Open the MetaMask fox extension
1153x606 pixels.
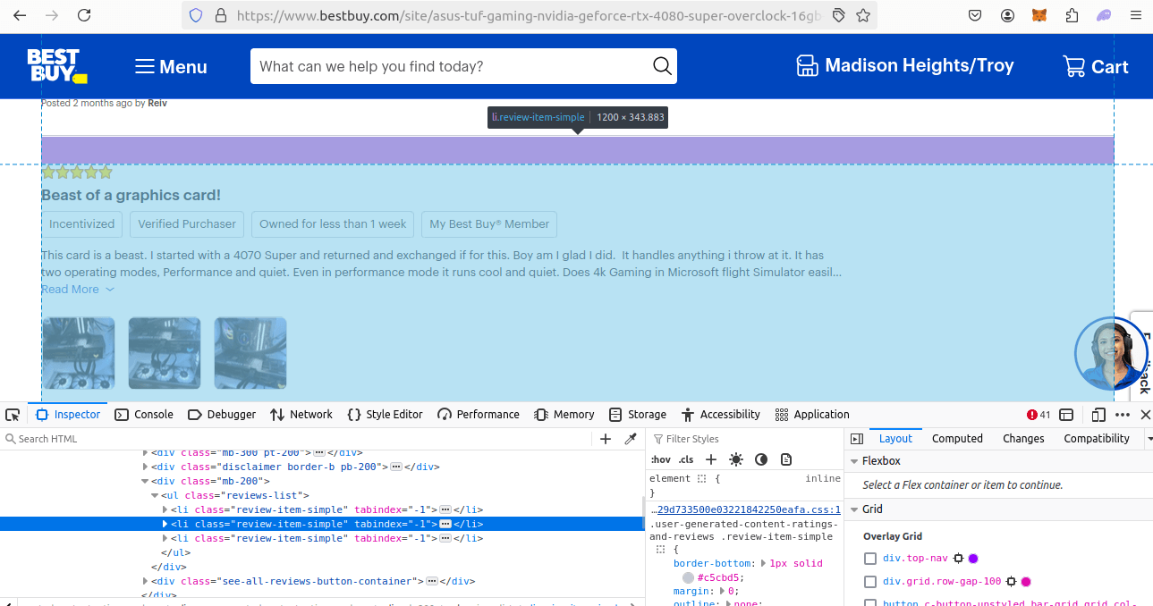coord(1039,15)
